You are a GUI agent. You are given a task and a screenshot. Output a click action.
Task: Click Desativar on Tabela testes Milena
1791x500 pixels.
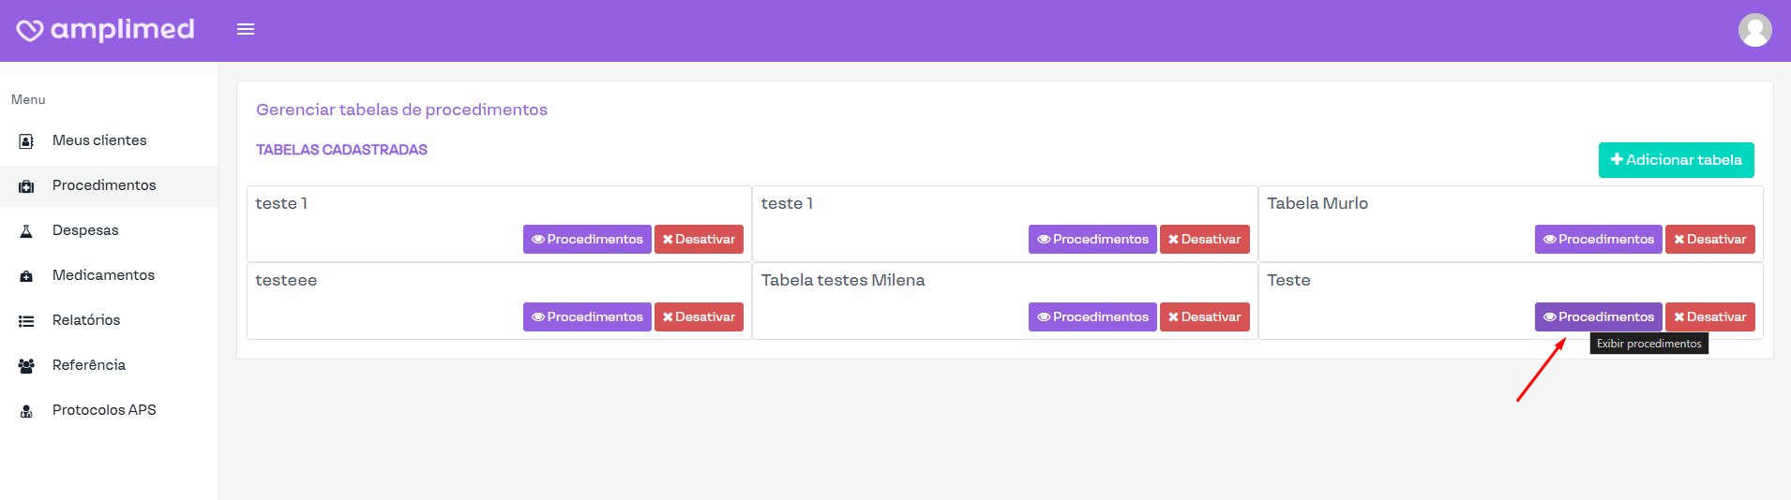click(x=1204, y=317)
